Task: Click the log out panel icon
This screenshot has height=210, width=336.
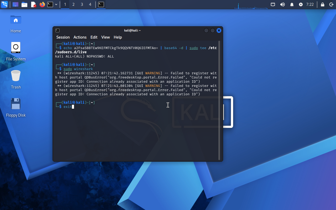Action: coord(331,4)
